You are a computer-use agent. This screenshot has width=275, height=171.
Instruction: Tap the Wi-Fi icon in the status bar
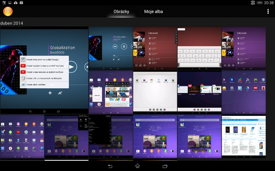coord(253,2)
